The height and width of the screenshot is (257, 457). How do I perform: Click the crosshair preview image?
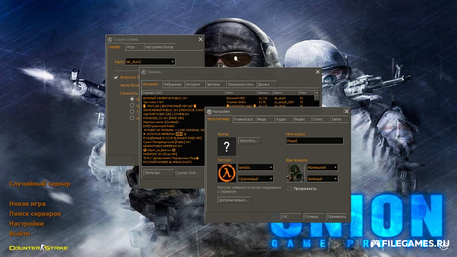click(x=295, y=173)
